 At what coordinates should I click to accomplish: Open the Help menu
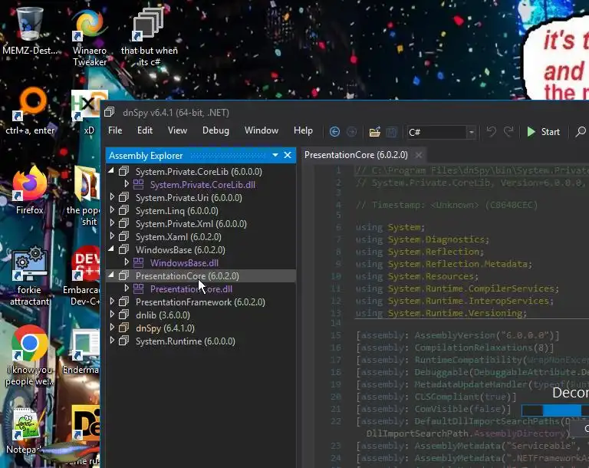(x=303, y=130)
